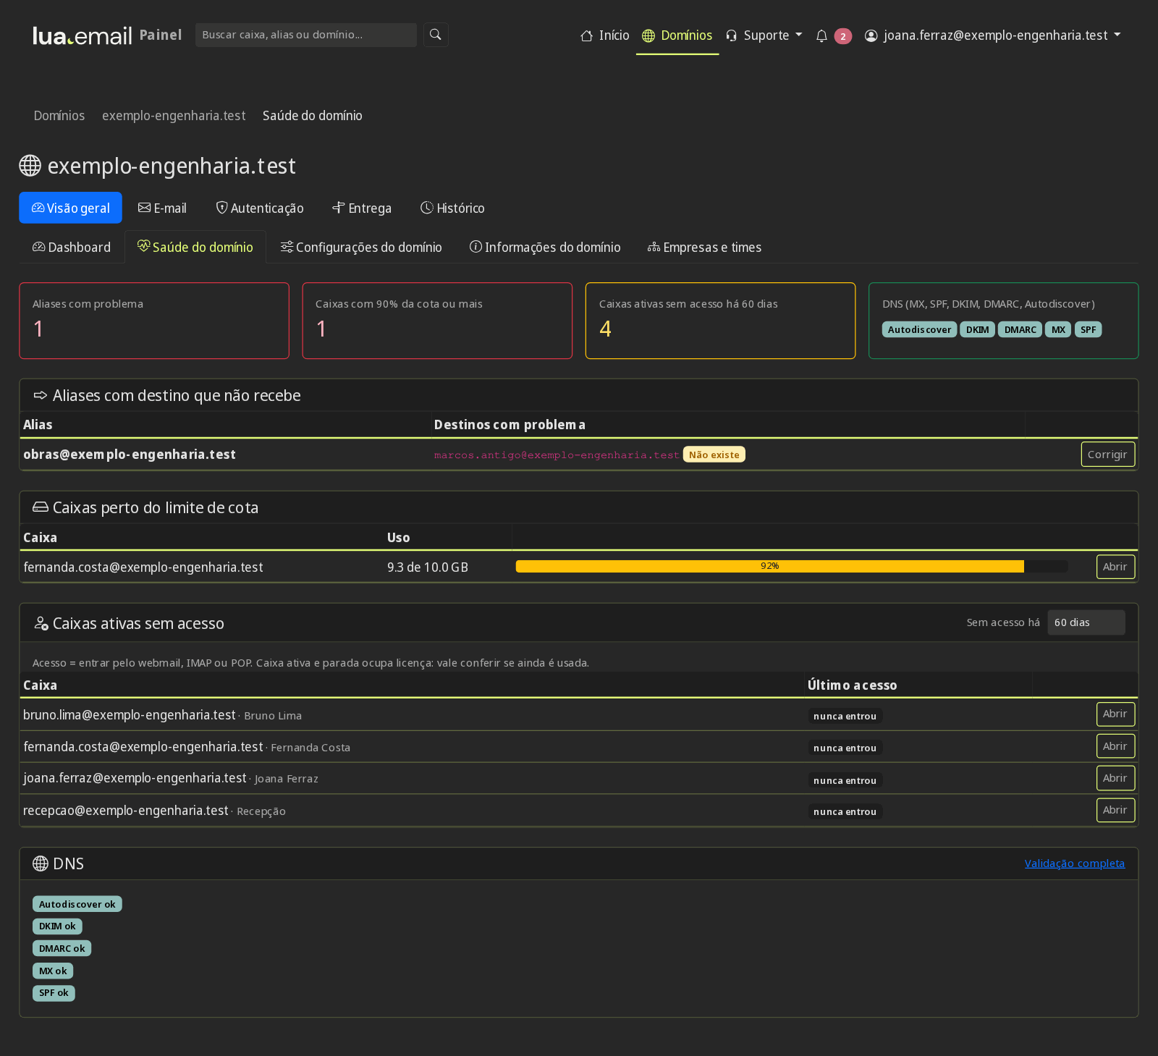
Task: Click the home icon in Início
Action: pyautogui.click(x=587, y=35)
